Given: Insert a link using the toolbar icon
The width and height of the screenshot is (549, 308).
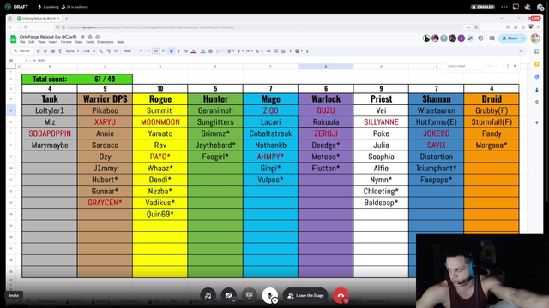Looking at the screenshot, I should 268,51.
